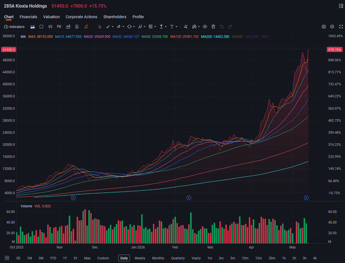Viewport: 345px width, 263px height.
Task: Take a chart screenshot with camera icon
Action: tap(324, 27)
